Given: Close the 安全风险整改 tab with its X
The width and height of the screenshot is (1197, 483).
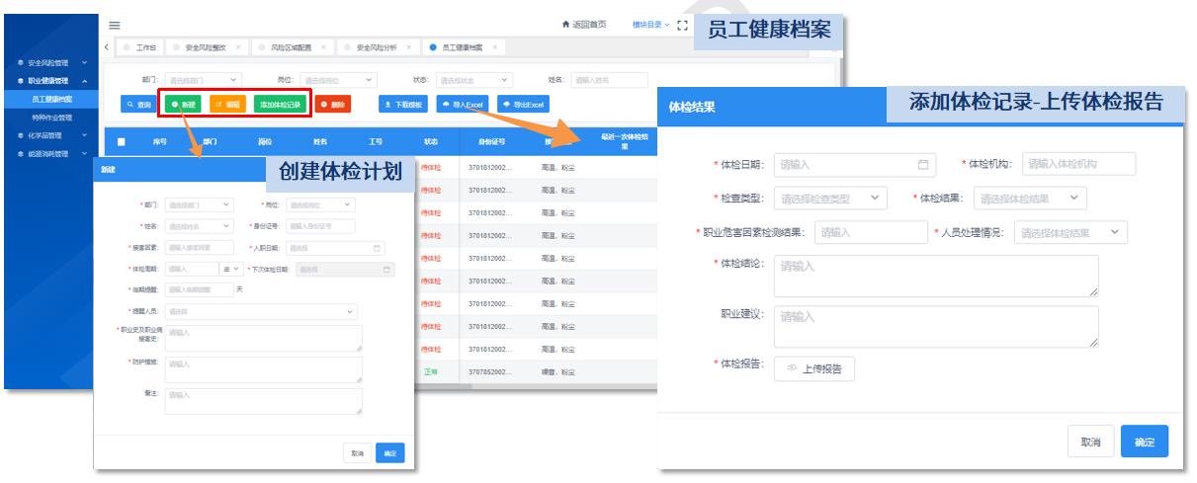Looking at the screenshot, I should 237,47.
